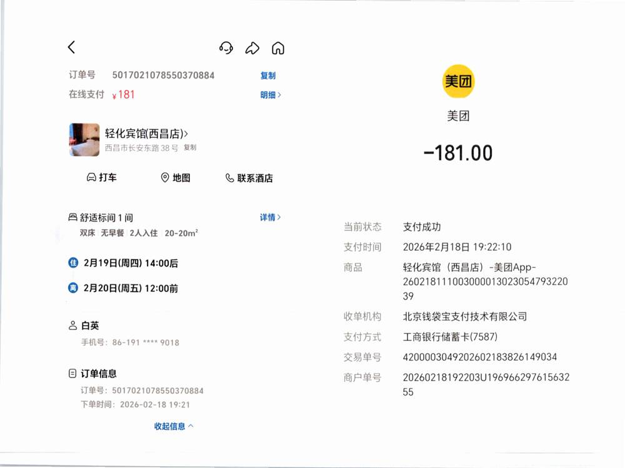Image resolution: width=625 pixels, height=468 pixels.
Task: Open map via location pin icon
Action: 165,178
